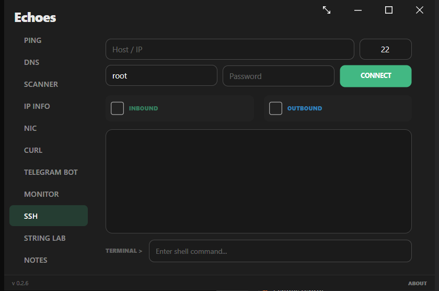The height and width of the screenshot is (291, 439).
Task: Open the PING tool in sidebar
Action: click(32, 40)
